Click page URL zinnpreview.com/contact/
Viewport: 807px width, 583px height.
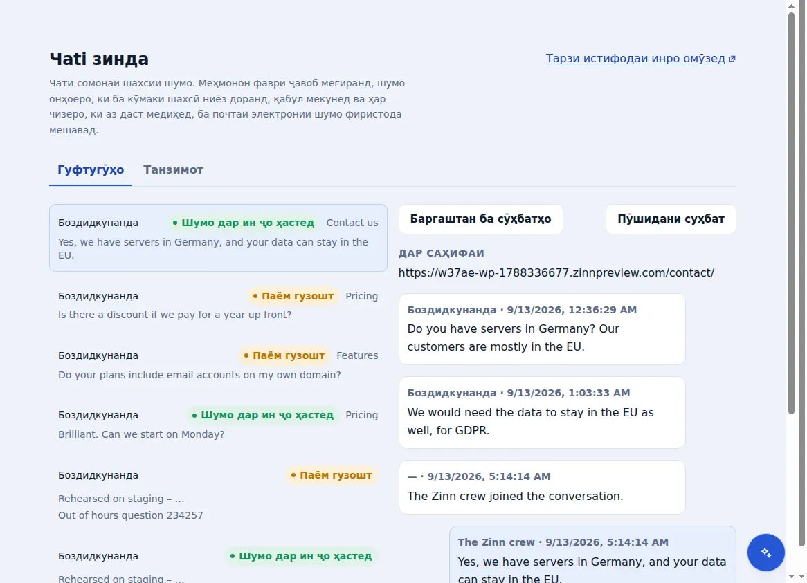[556, 272]
